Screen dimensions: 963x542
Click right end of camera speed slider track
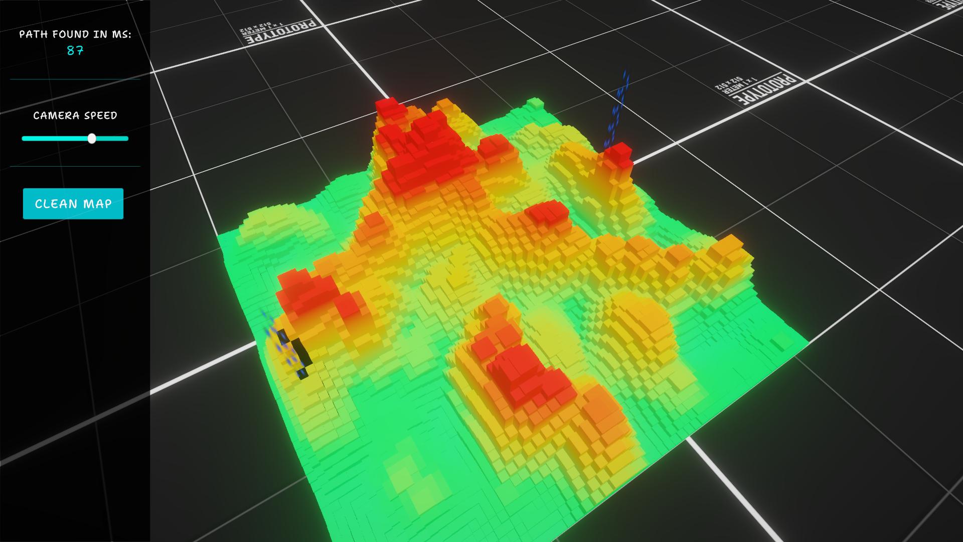pyautogui.click(x=126, y=139)
